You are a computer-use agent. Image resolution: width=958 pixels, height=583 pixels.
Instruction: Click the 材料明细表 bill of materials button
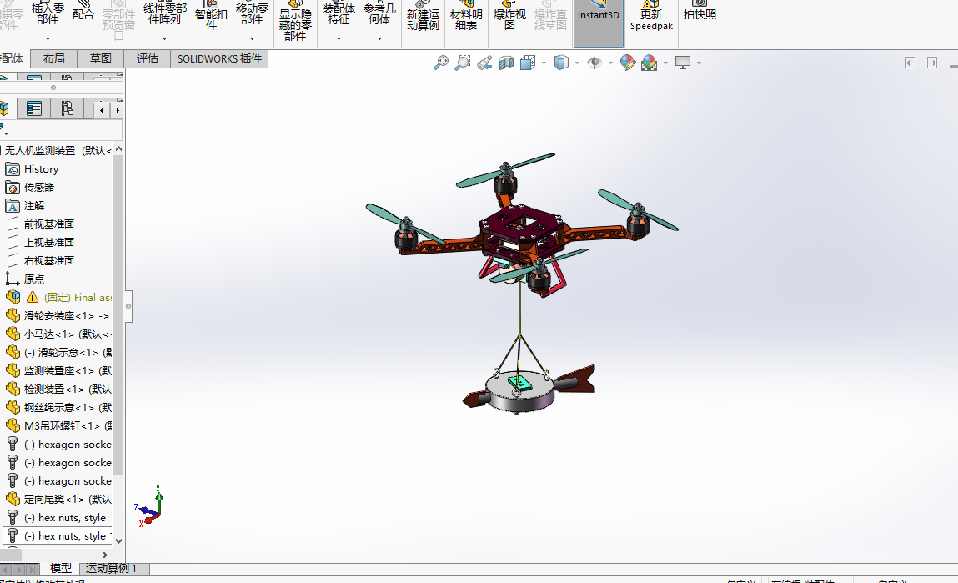coord(466,18)
